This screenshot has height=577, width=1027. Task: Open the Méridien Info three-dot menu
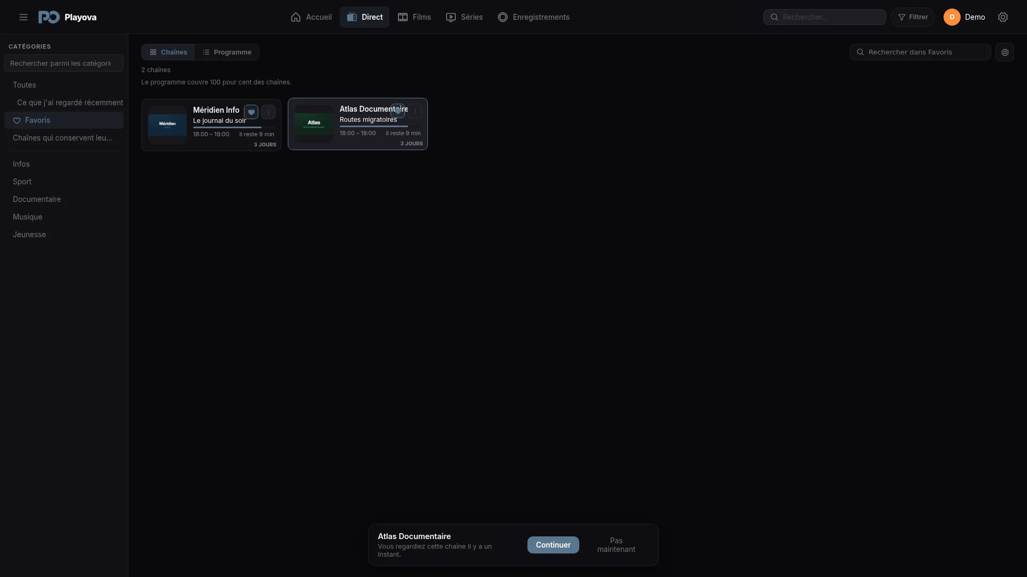[x=269, y=112]
